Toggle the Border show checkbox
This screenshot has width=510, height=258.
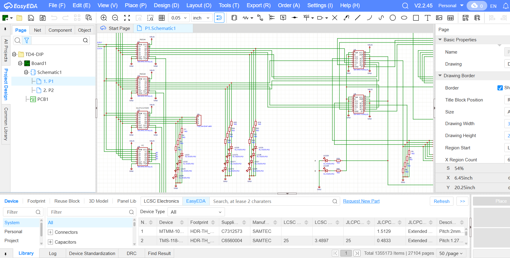500,88
